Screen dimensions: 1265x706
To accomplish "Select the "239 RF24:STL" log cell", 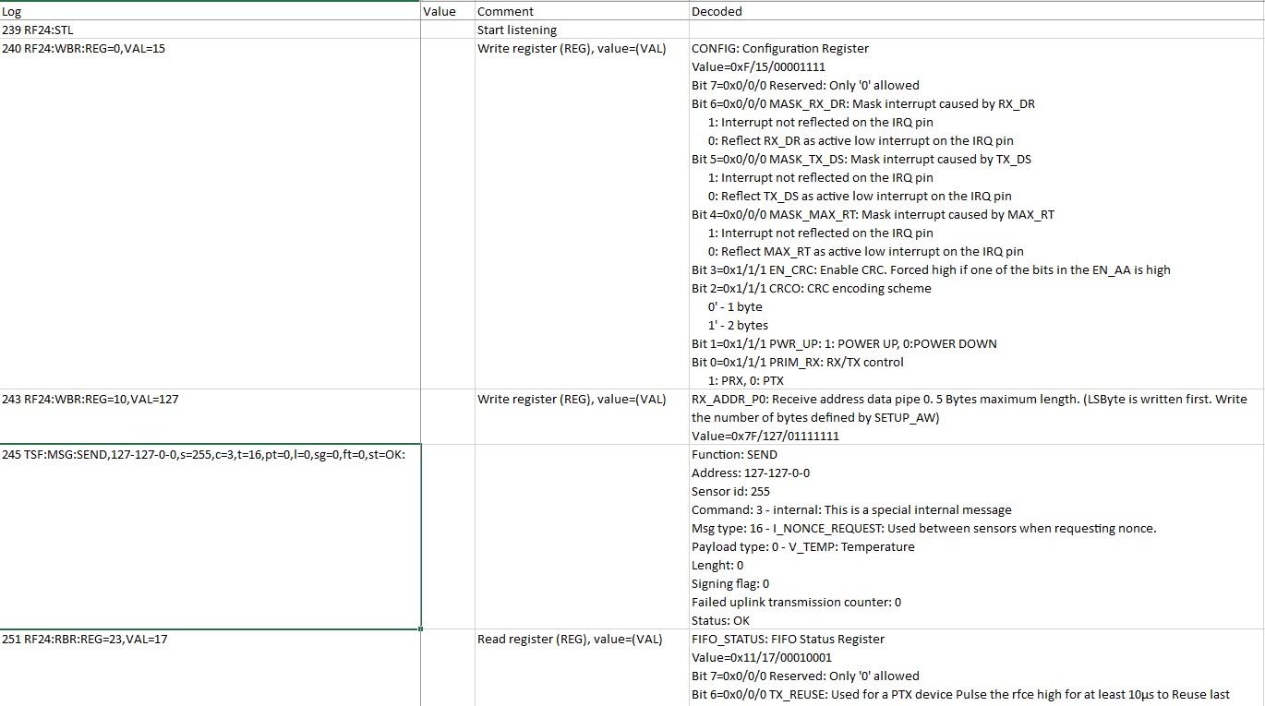I will pyautogui.click(x=210, y=30).
